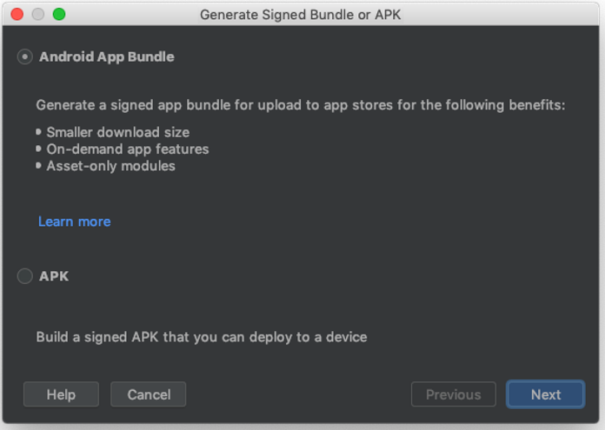Close the dialog with the red button
The height and width of the screenshot is (430, 605).
click(x=17, y=14)
